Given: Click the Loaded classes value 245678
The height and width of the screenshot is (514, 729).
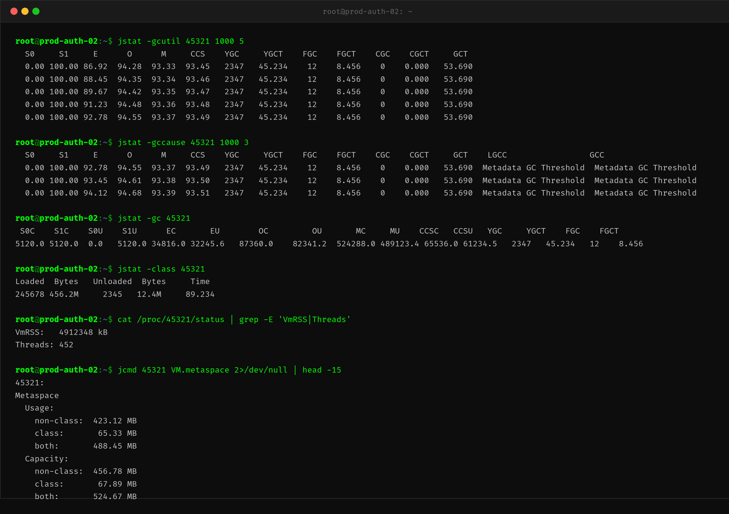Looking at the screenshot, I should [x=30, y=295].
